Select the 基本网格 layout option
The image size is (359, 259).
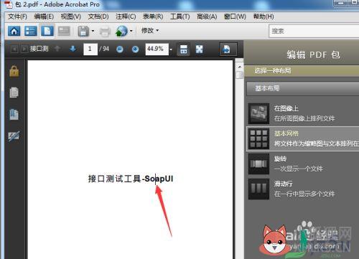pos(303,138)
